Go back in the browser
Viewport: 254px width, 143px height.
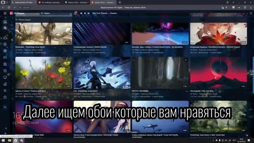pyautogui.click(x=3, y=8)
